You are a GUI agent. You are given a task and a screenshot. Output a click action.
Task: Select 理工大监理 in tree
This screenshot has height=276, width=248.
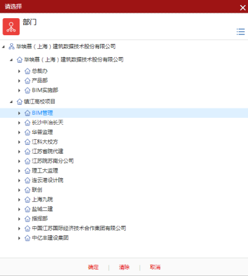click(x=45, y=171)
